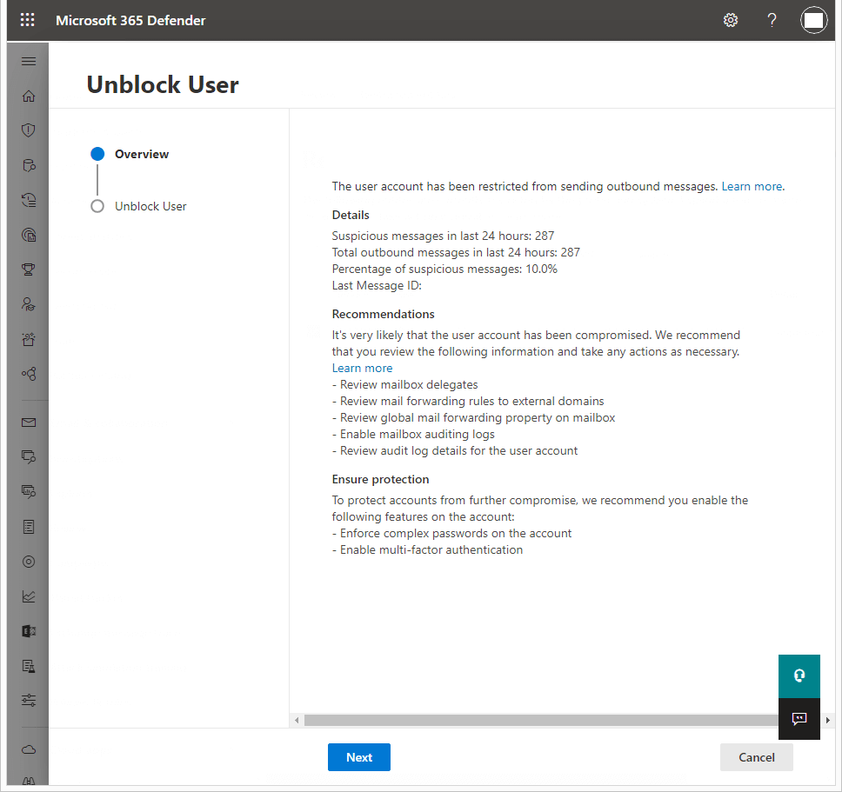This screenshot has height=792, width=842.
Task: Open Attack simulation training flask icon
Action: click(x=29, y=666)
